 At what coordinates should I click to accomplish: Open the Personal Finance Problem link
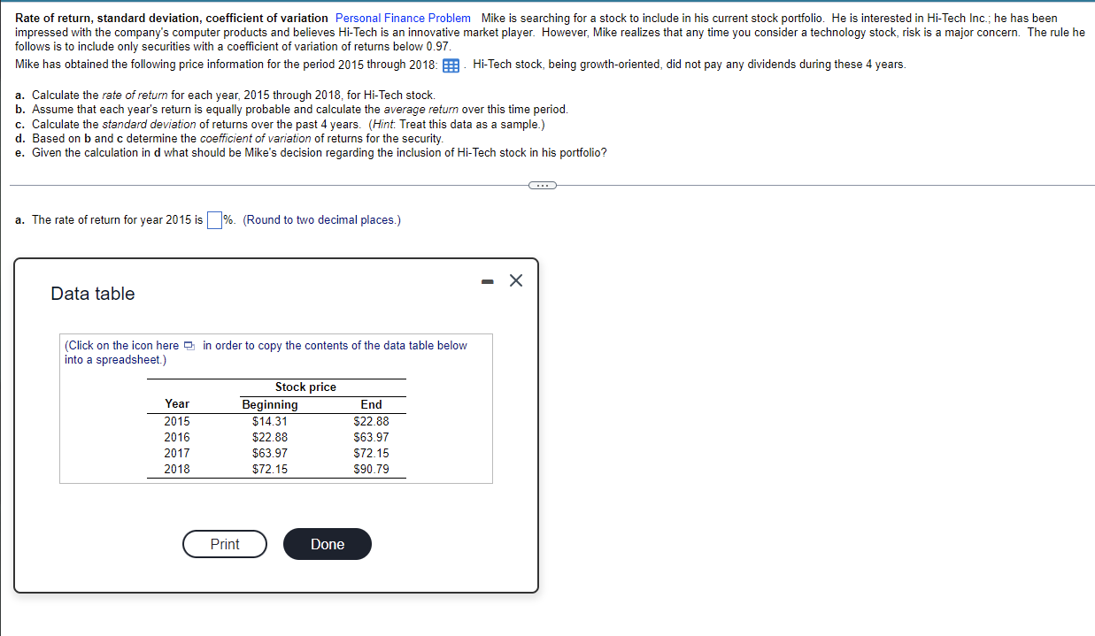(402, 18)
